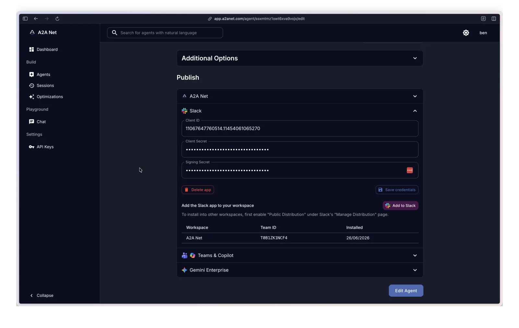
Task: Click the Delete app button
Action: coord(198,190)
